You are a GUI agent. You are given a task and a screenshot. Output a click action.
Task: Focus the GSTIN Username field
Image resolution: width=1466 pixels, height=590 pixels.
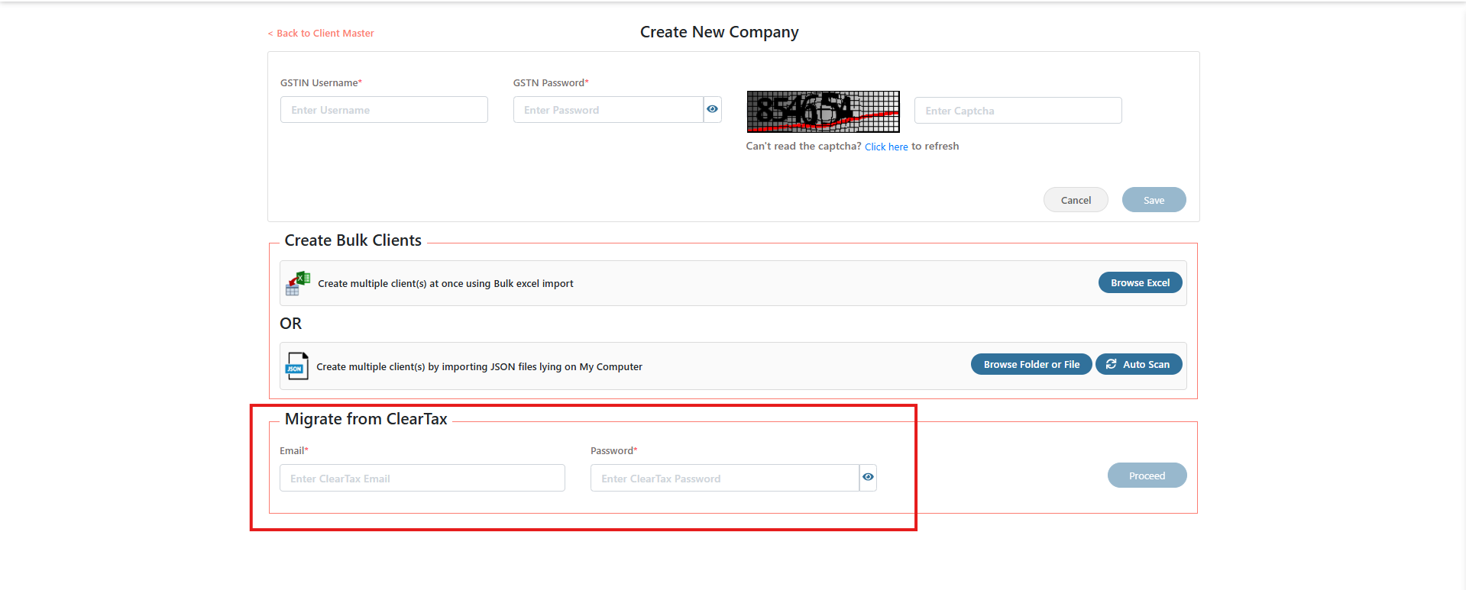click(x=383, y=110)
